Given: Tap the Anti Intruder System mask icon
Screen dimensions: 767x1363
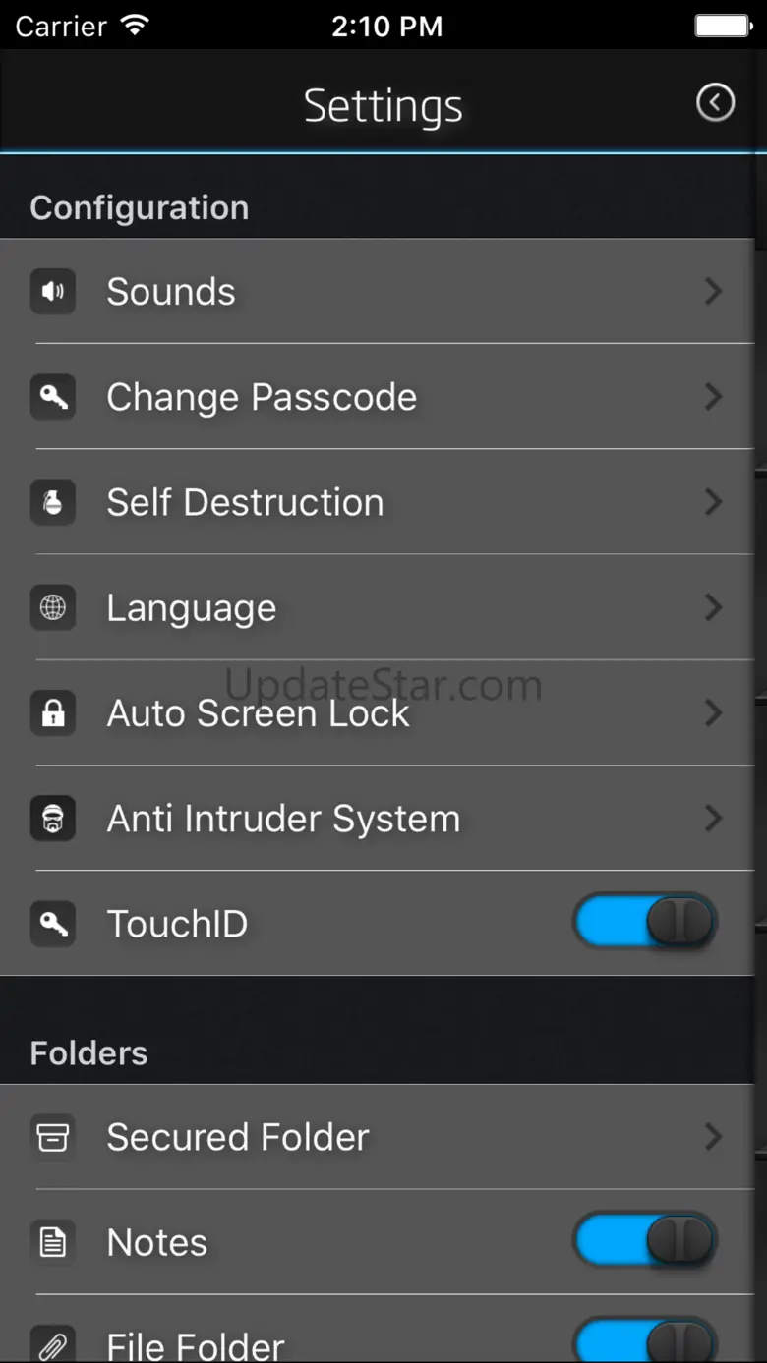Looking at the screenshot, I should [53, 819].
